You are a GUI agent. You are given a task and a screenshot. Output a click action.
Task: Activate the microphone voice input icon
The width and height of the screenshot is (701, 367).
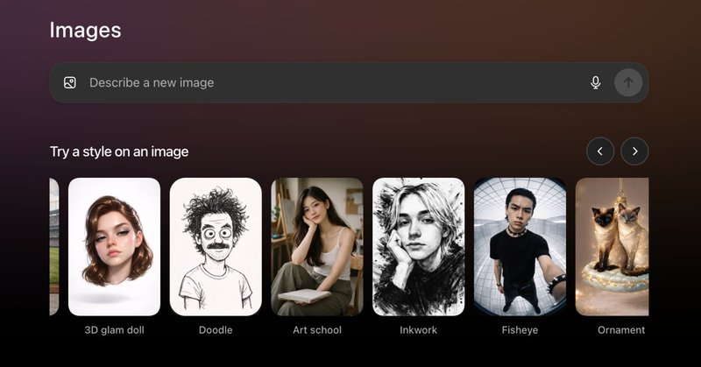click(596, 82)
